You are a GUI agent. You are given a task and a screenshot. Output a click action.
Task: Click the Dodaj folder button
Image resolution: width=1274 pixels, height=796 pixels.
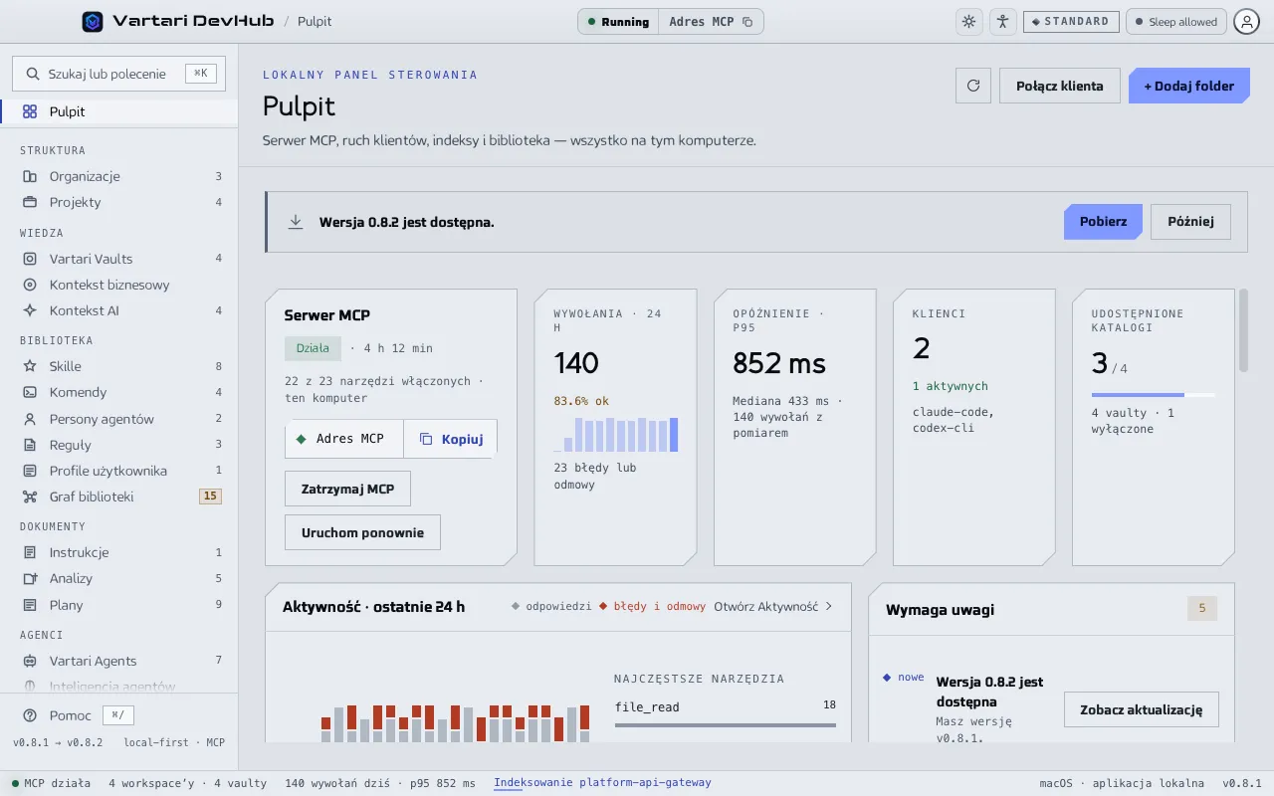1188,86
